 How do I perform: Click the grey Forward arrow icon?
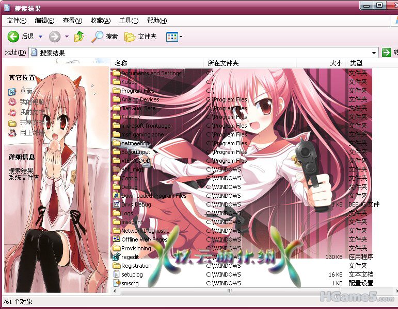55,37
